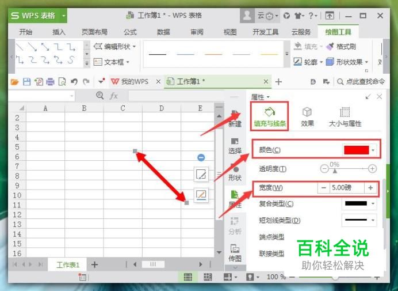The image size is (398, 291).
Task: Open the 开始 ribbon tab
Action: pos(26,32)
